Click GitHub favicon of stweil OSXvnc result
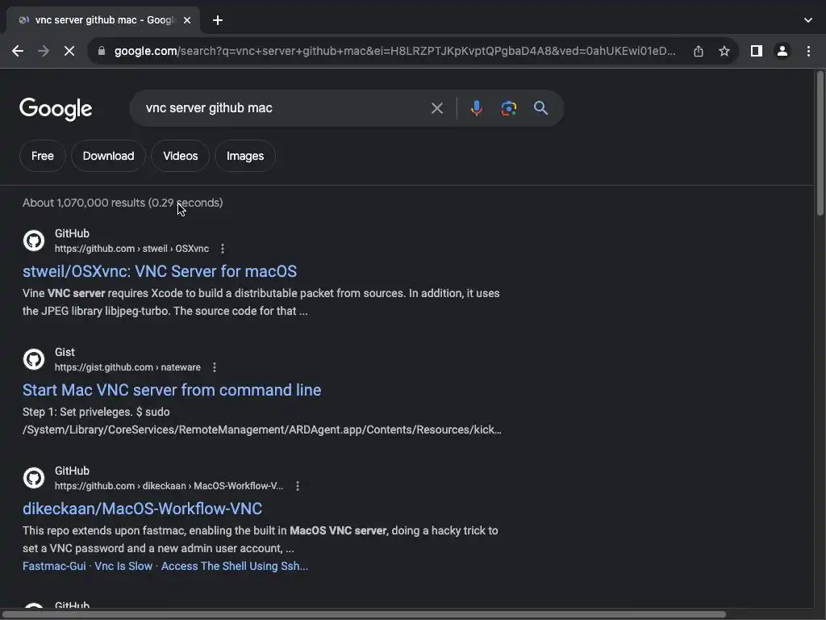 pyautogui.click(x=34, y=241)
